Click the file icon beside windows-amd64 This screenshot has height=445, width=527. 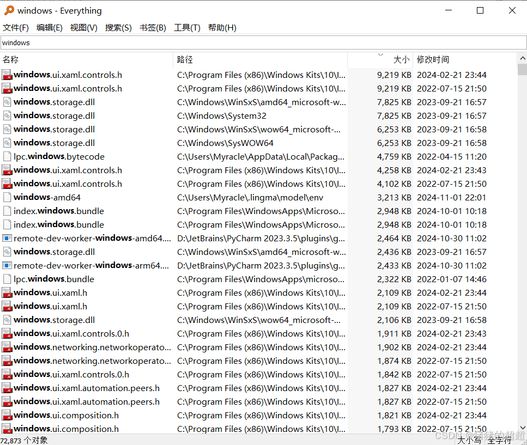pos(7,197)
